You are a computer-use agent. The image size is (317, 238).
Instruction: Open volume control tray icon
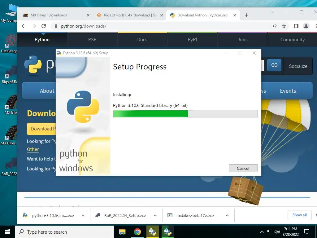coord(277,232)
